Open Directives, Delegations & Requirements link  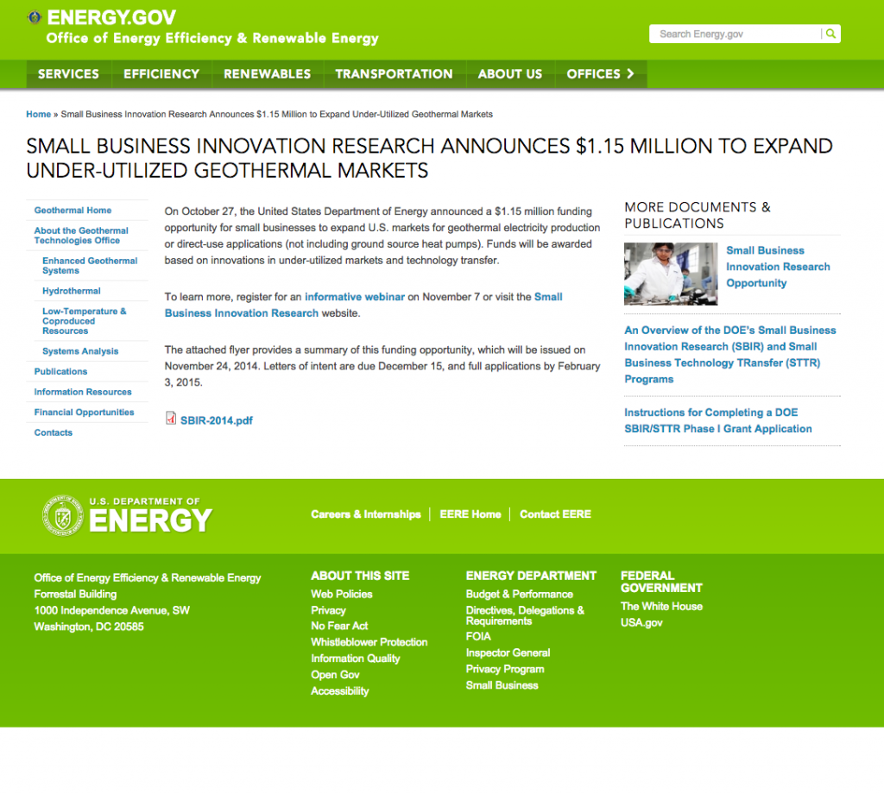coord(525,615)
